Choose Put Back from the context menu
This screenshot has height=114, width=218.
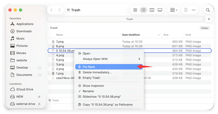click(x=109, y=67)
